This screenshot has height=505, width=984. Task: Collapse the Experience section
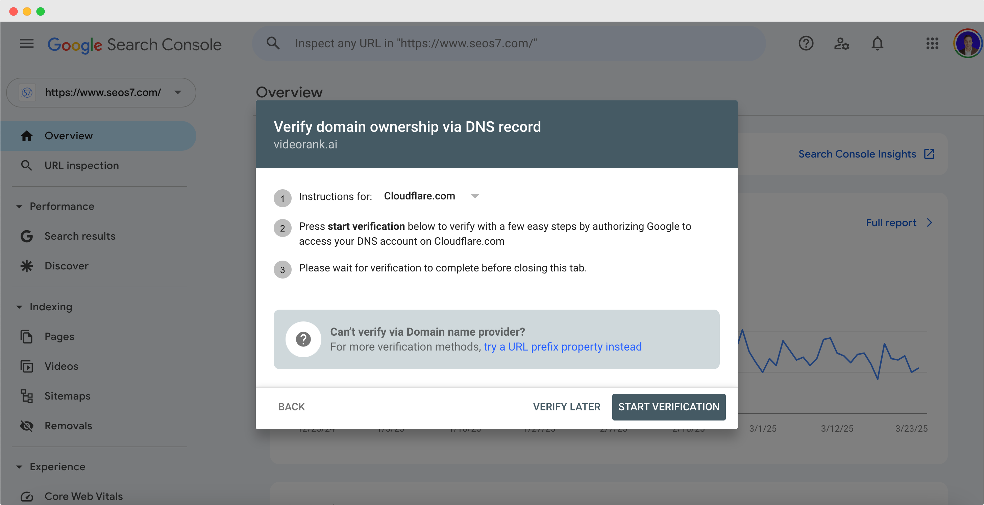[19, 467]
